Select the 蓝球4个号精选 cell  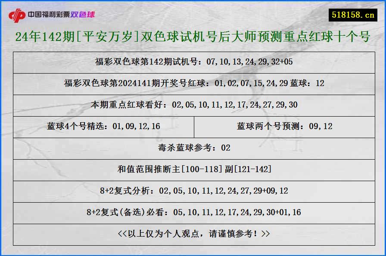click(x=103, y=126)
